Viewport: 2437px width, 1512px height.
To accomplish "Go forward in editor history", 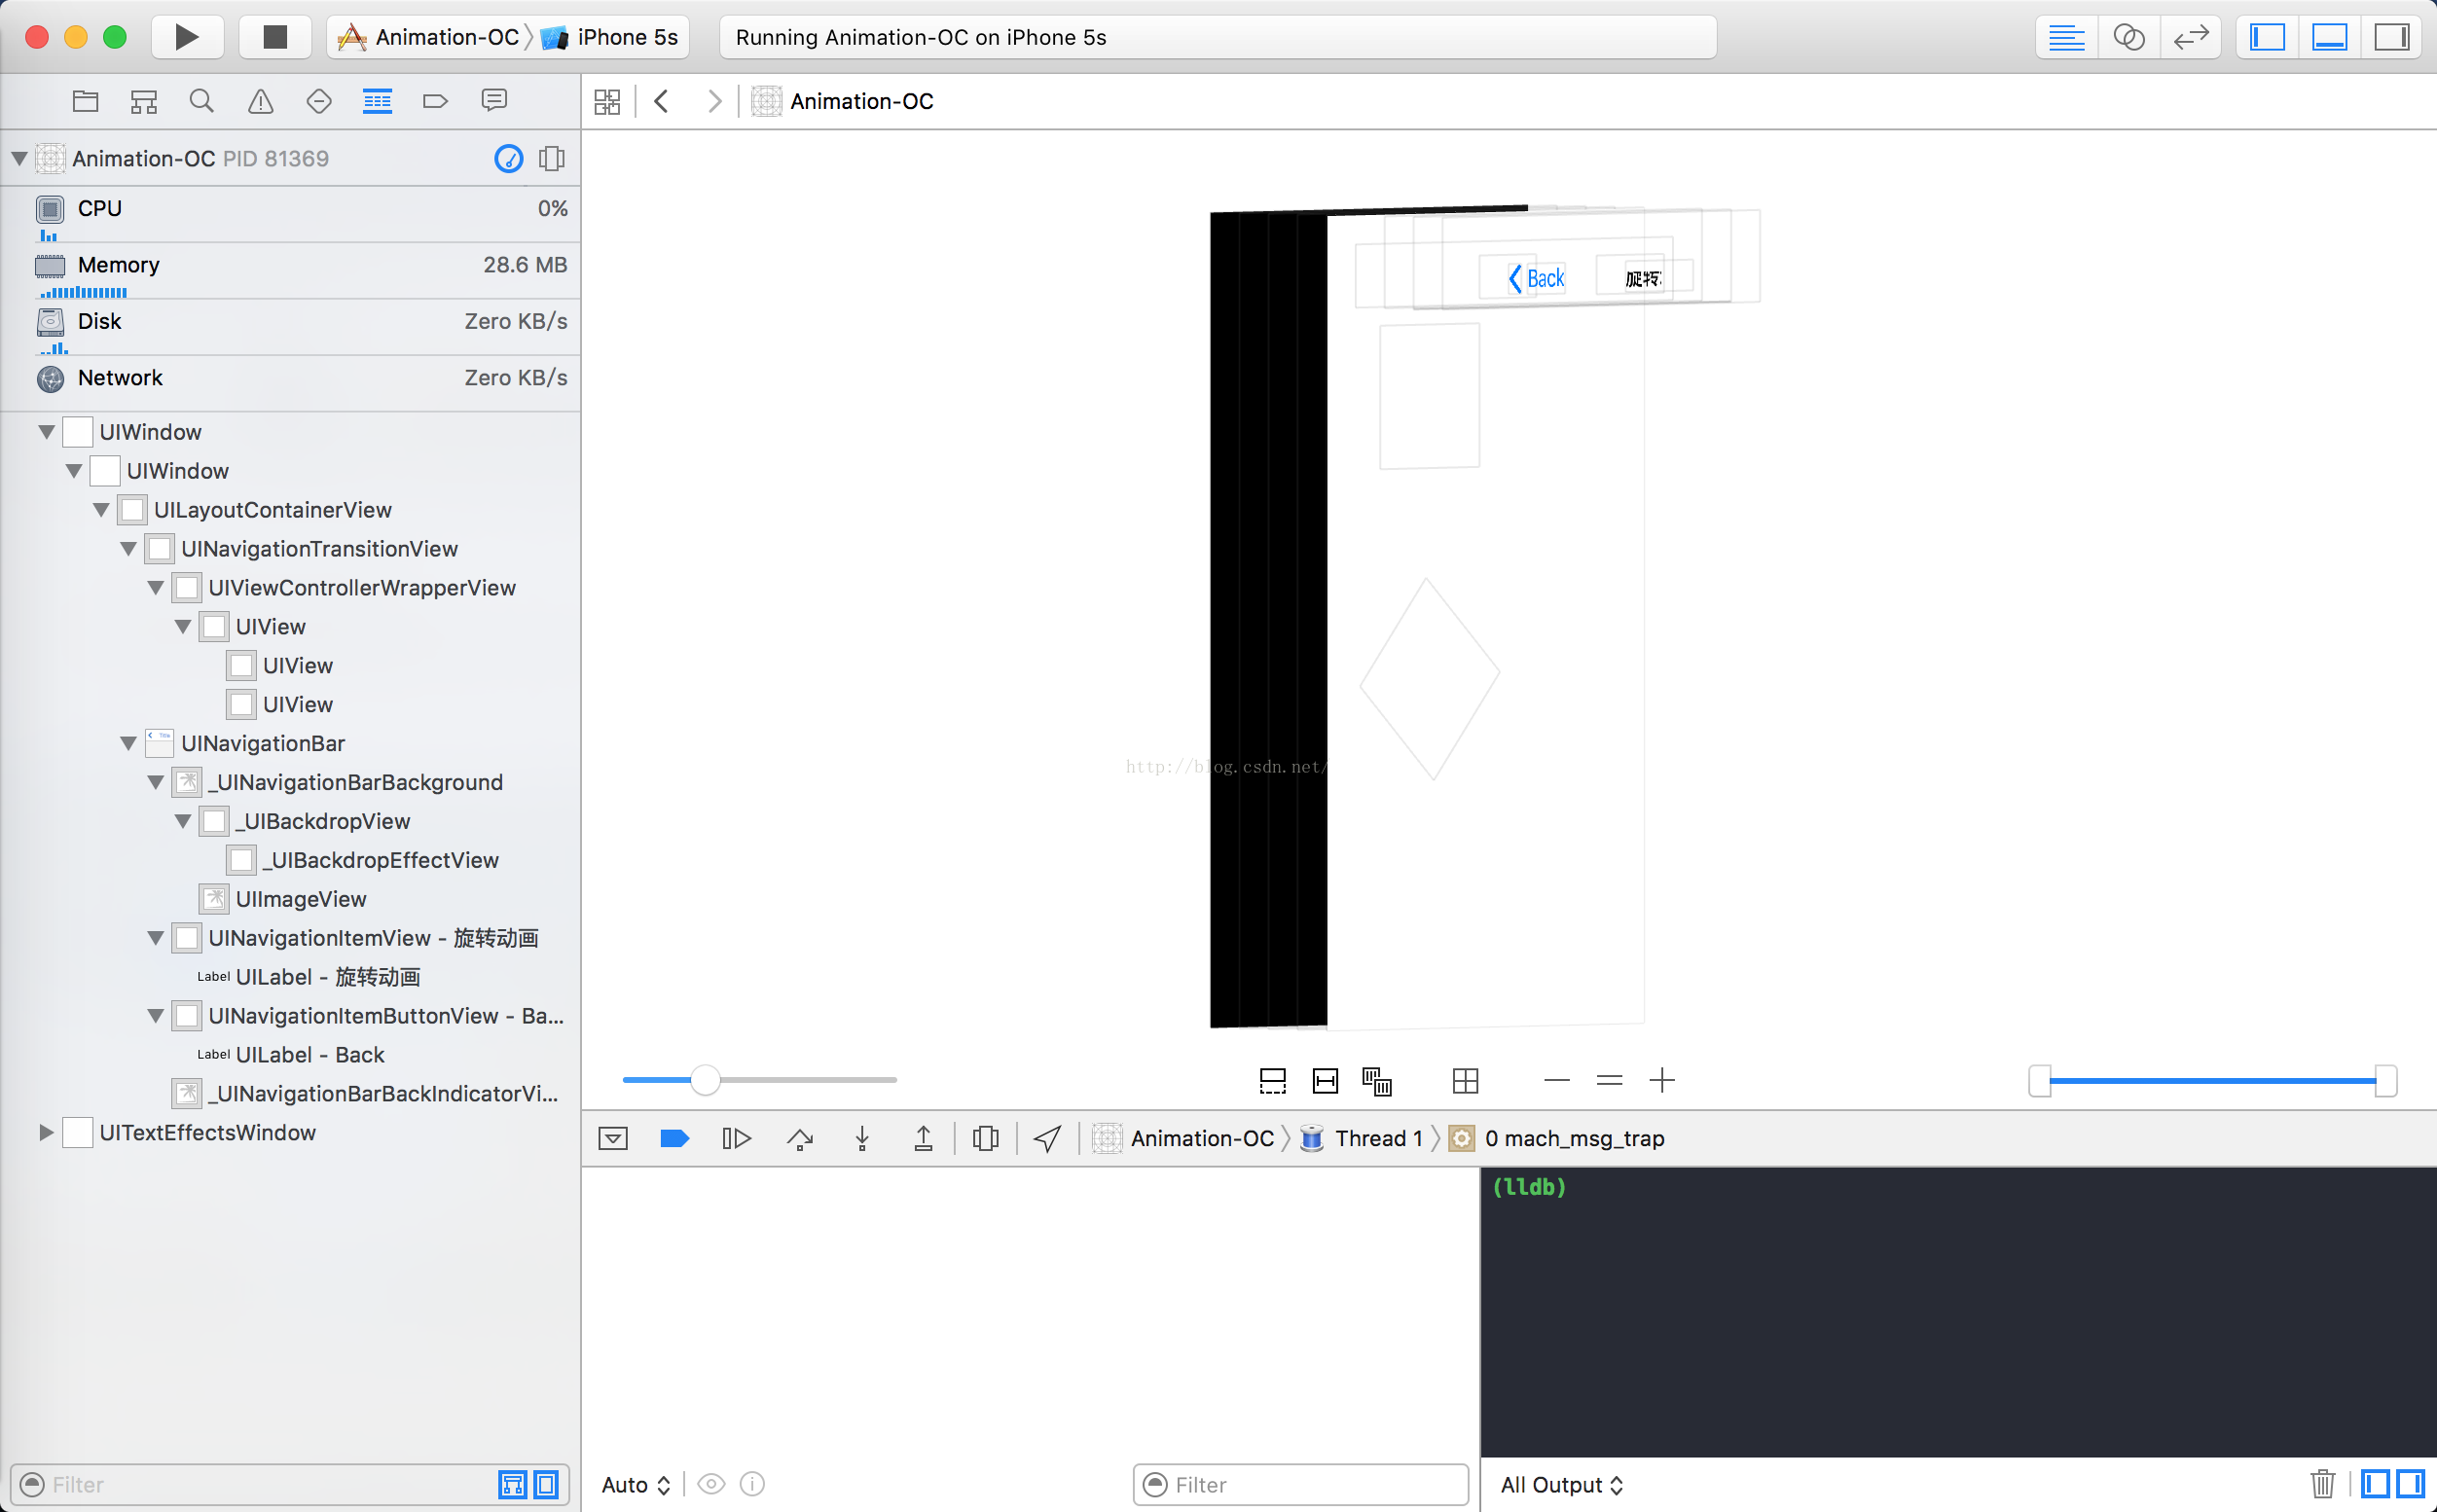I will (714, 101).
